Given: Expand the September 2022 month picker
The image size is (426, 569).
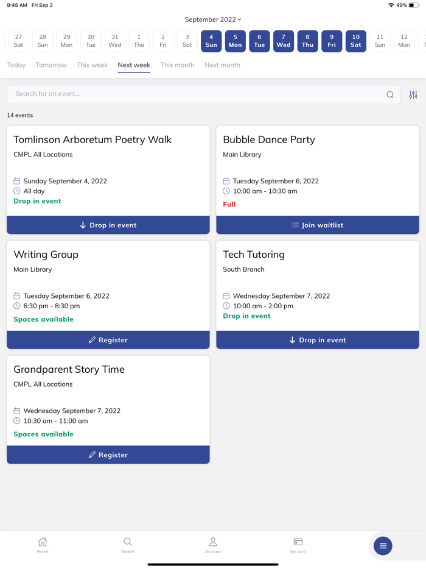Looking at the screenshot, I should (x=213, y=19).
